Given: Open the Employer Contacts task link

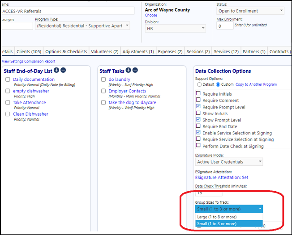Looking at the screenshot, I should [x=127, y=91].
